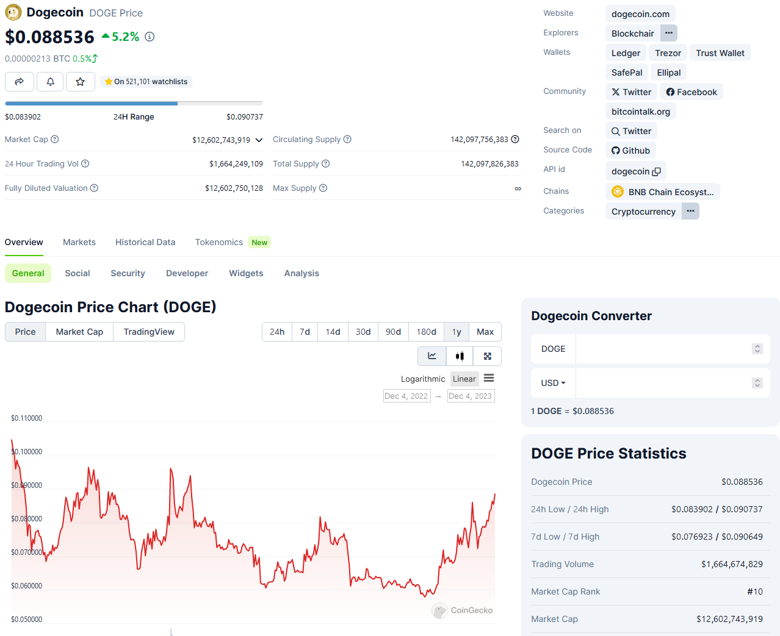Open Ellipal wallet link
Screen dimensions: 780x636
point(669,73)
